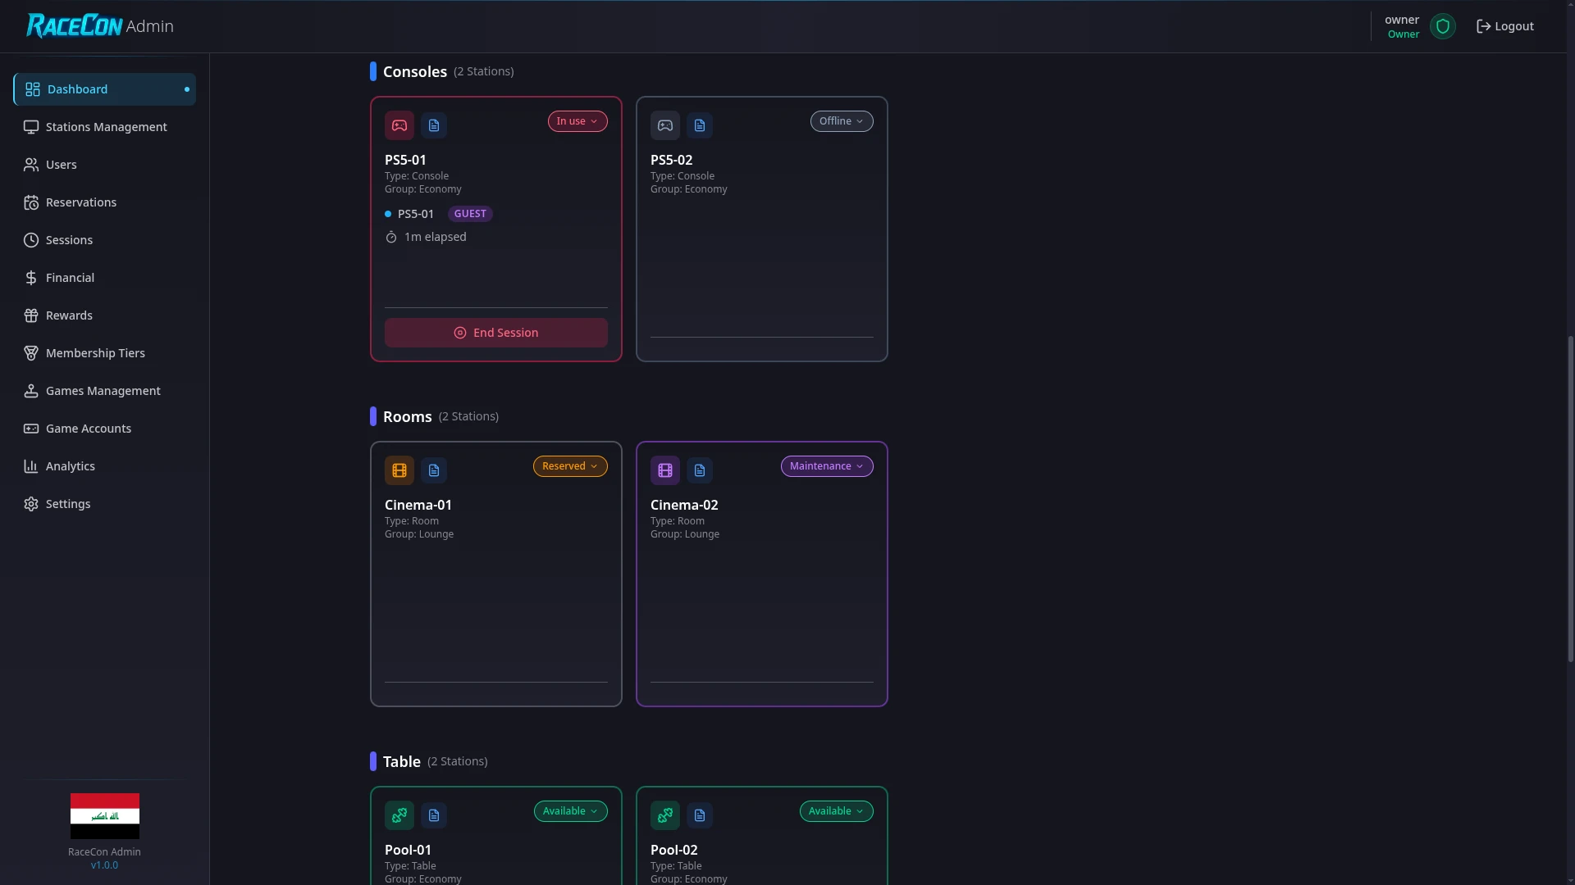Screen dimensions: 1575x885
Task: Select the Rewards gift icon in sidebar
Action: tap(30, 315)
